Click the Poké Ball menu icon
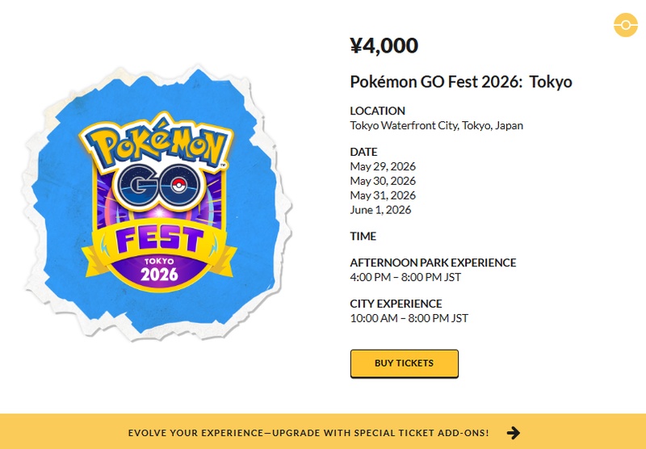This screenshot has width=646, height=449. 625,25
